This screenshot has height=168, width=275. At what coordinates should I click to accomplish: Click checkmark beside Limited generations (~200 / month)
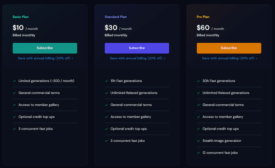14,81
